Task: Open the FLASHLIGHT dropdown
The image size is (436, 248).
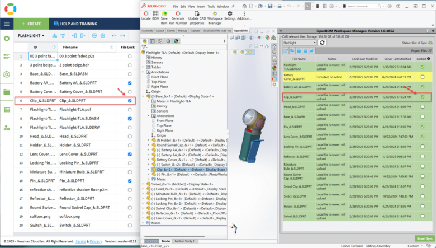Action: (x=31, y=36)
